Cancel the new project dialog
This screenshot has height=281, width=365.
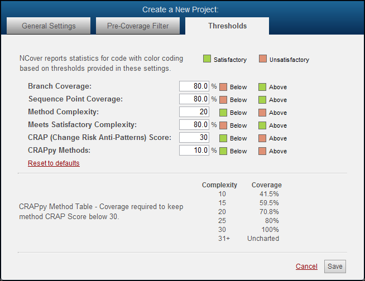(306, 267)
